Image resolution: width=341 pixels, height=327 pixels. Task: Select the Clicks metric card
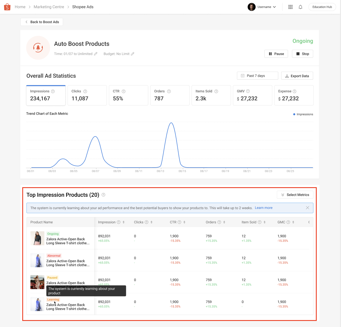click(87, 95)
